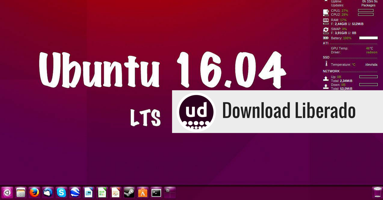Click the network download arrow icon
The width and height of the screenshot is (383, 200).
(326, 87)
